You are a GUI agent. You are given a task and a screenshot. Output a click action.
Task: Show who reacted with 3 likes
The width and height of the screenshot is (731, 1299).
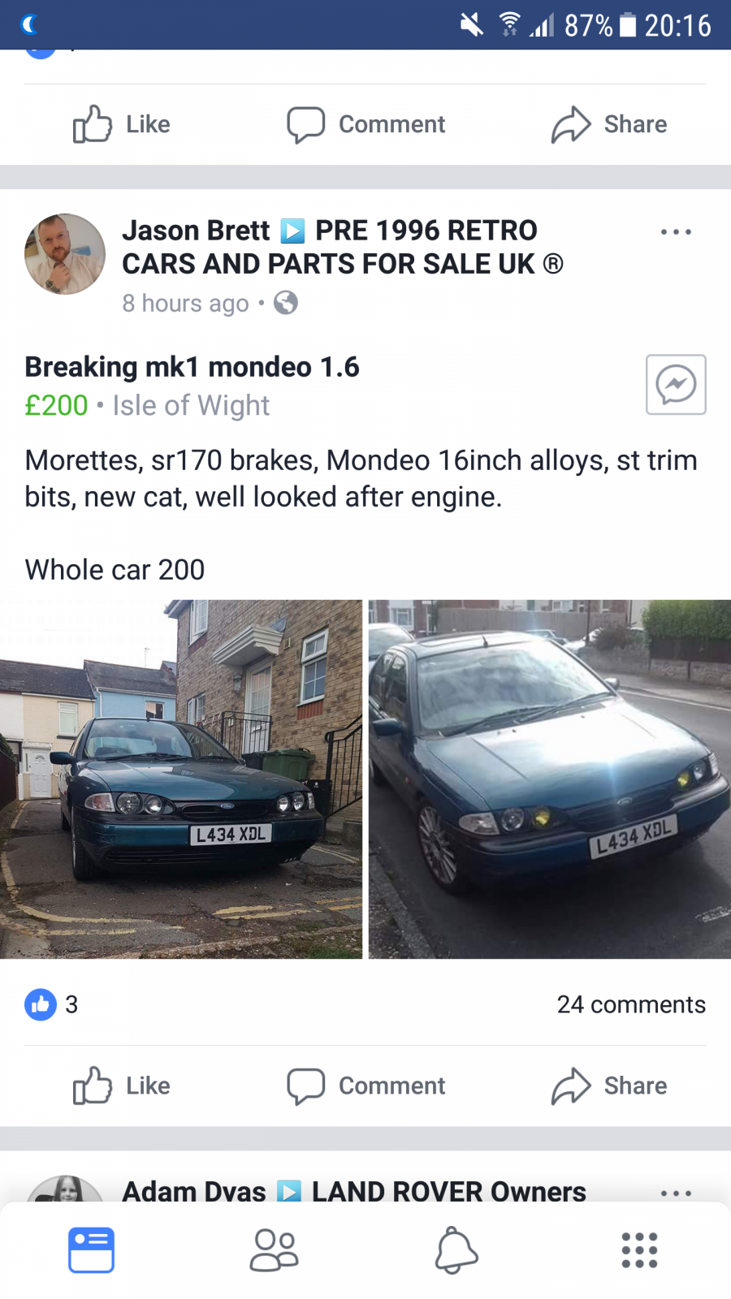(x=52, y=1004)
